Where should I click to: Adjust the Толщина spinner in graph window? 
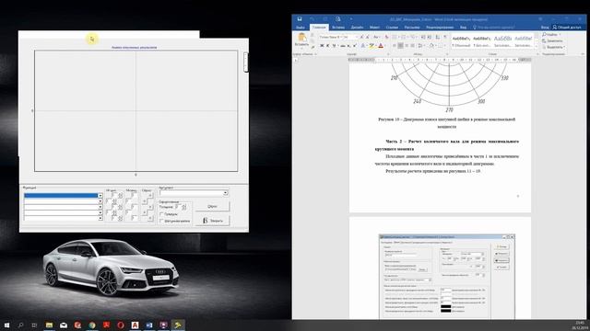coord(184,207)
